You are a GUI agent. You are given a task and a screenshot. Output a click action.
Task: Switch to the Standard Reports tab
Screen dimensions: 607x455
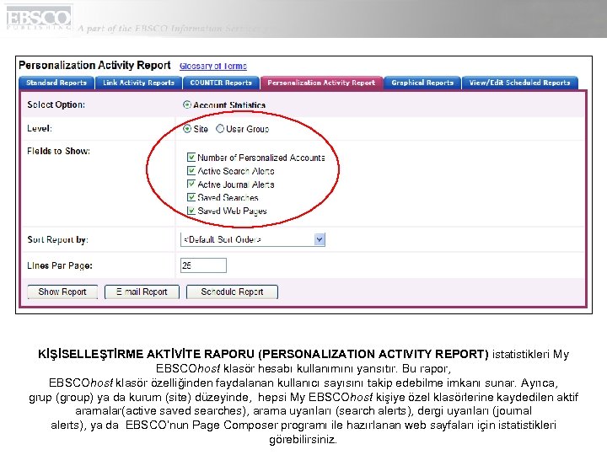[56, 83]
